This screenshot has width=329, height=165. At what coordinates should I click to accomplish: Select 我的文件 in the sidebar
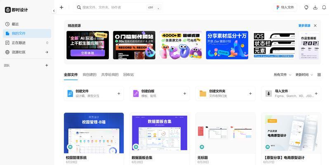(x=27, y=33)
